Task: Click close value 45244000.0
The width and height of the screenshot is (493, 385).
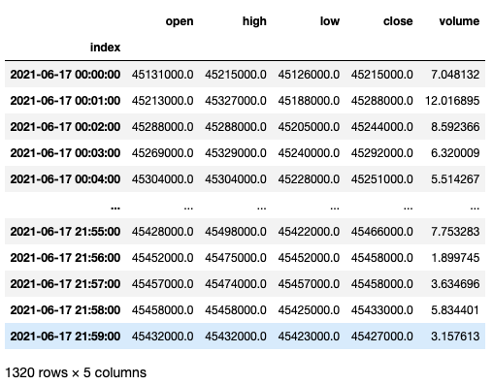Action: point(381,127)
